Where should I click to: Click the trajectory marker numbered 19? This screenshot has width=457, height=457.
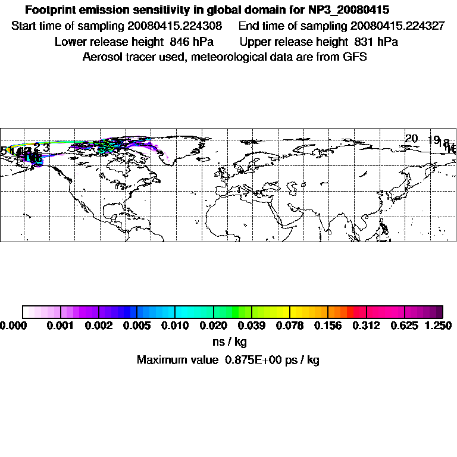[433, 140]
